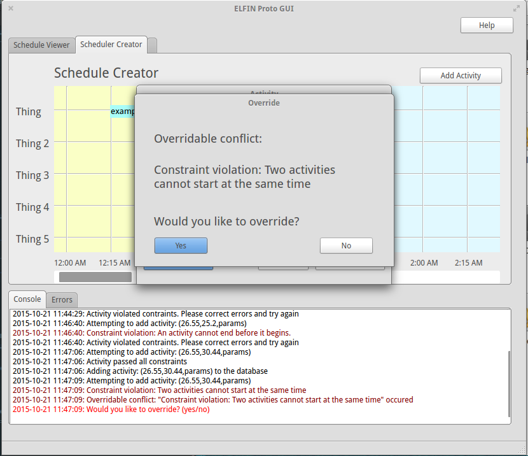Click Yes to override the conflict
528x456 pixels.
coord(181,245)
